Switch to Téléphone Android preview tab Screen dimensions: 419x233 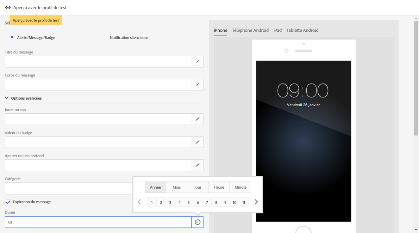(x=250, y=30)
